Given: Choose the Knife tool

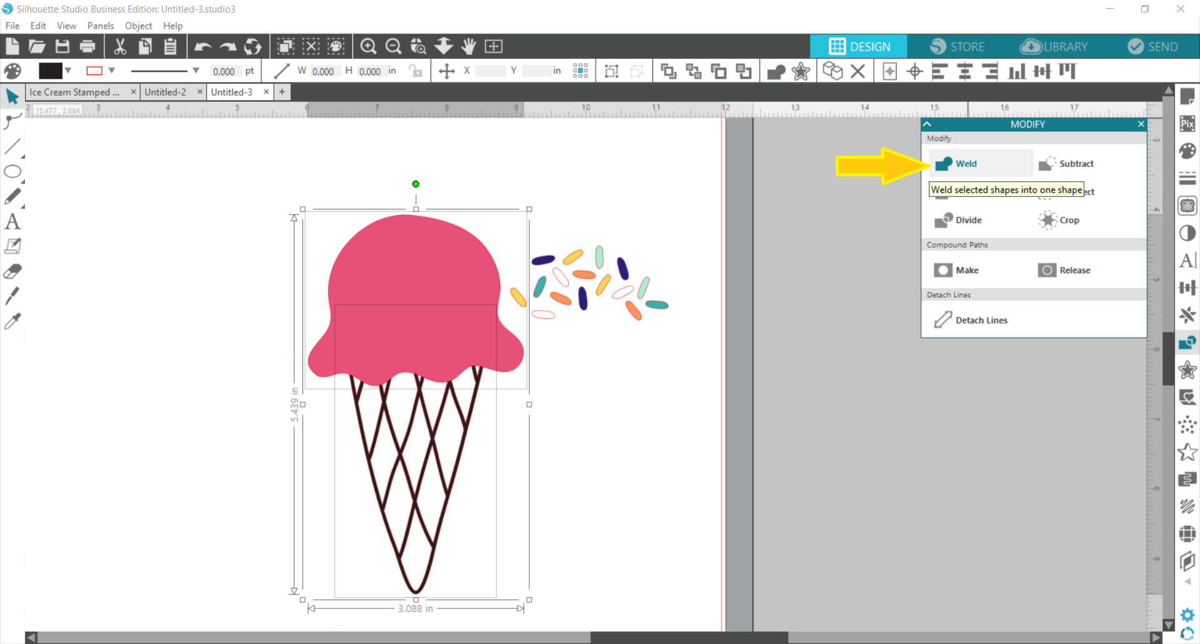Looking at the screenshot, I should (12, 296).
